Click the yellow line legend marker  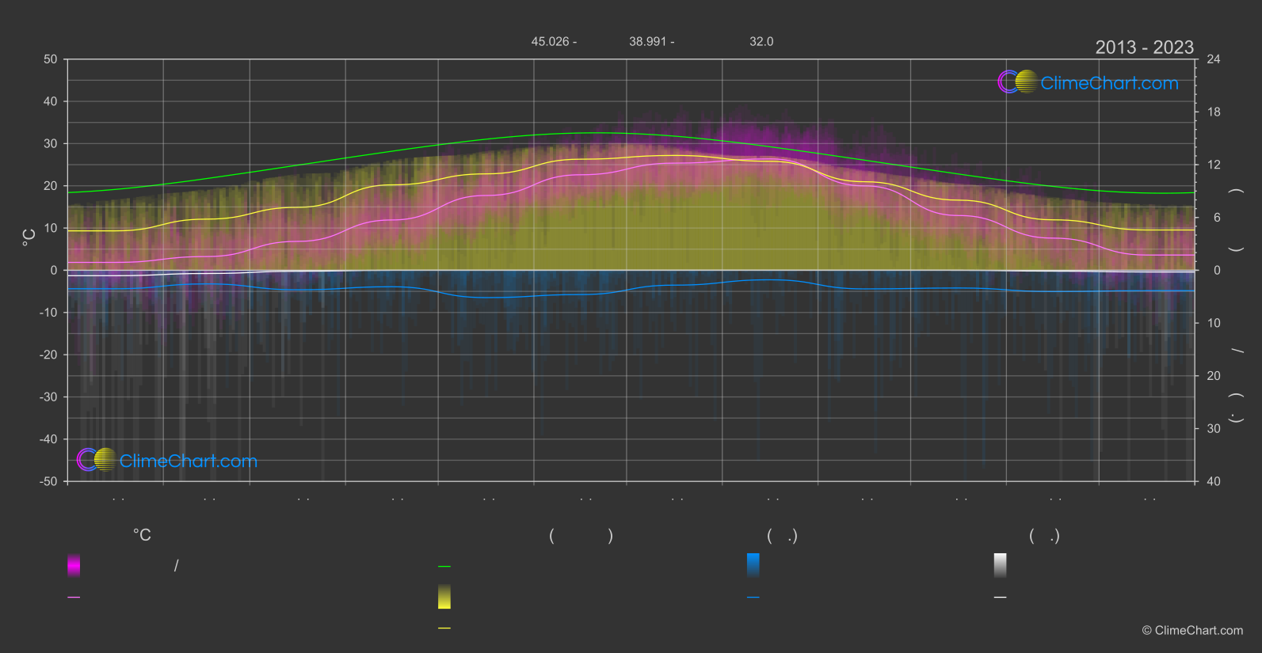tap(444, 628)
